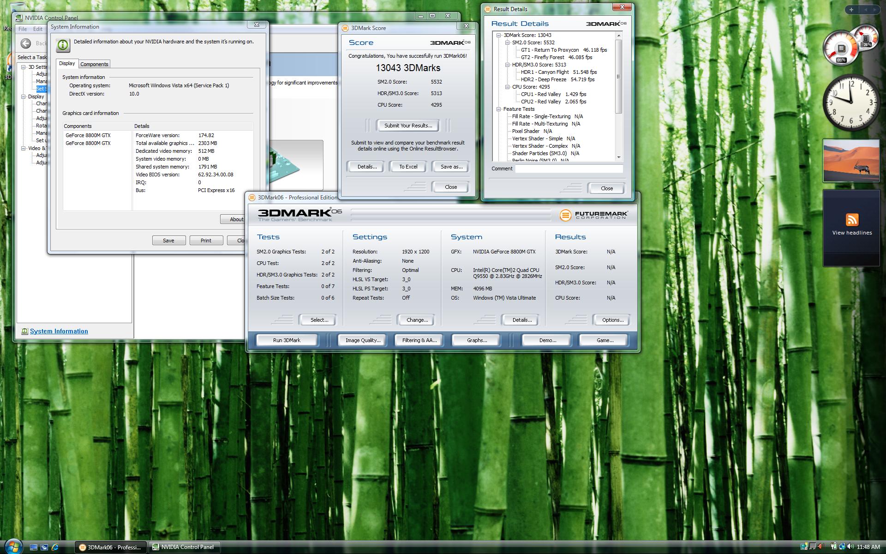Screen dimensions: 886x554
Task: Click Show Desktop quick launch icon
Action: [33, 547]
